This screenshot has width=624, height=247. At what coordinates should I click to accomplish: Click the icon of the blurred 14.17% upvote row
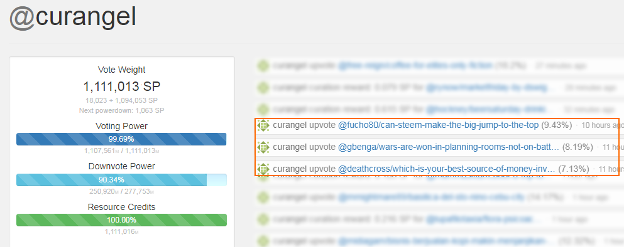(x=263, y=197)
